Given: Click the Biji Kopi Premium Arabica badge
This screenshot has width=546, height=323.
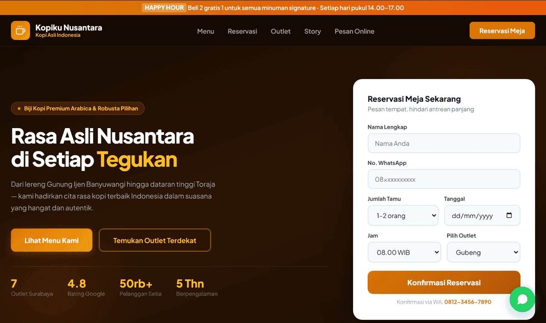Looking at the screenshot, I should coord(77,109).
